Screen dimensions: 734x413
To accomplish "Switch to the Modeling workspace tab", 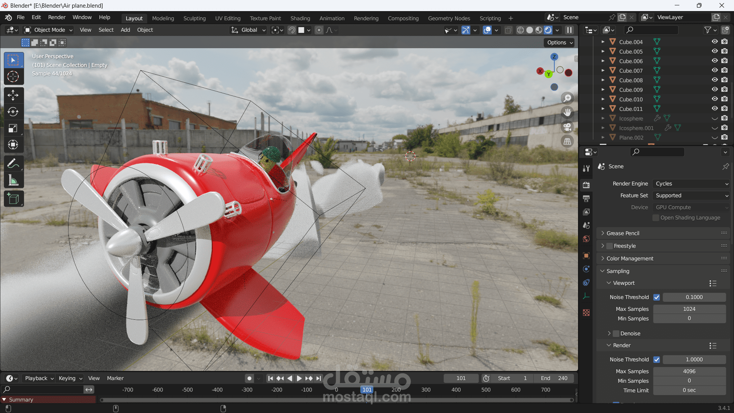I will pos(163,18).
